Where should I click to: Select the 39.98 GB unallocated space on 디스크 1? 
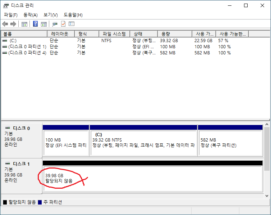pos(153,176)
